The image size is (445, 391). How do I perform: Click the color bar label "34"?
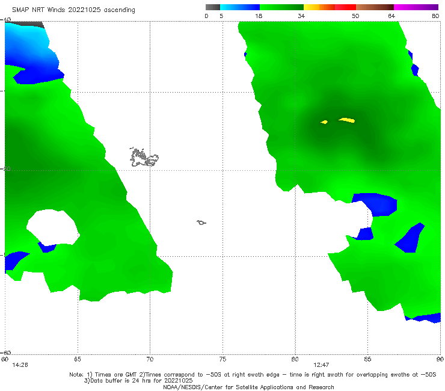coord(301,16)
